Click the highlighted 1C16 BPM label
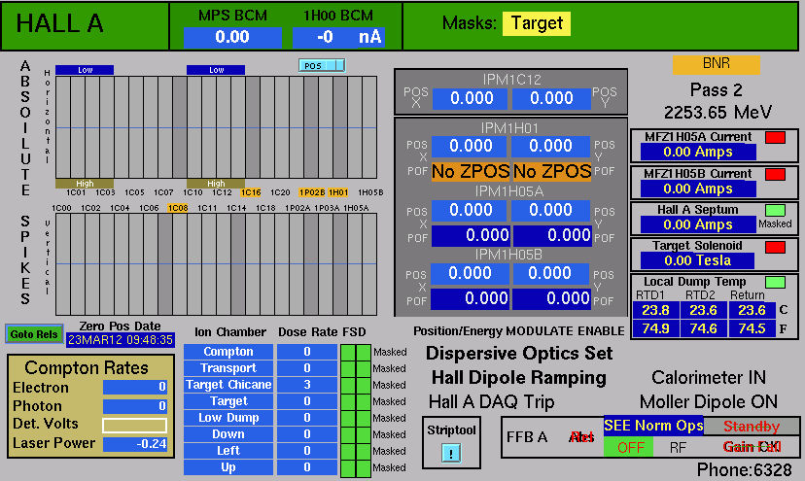This screenshot has width=805, height=481. [x=251, y=192]
